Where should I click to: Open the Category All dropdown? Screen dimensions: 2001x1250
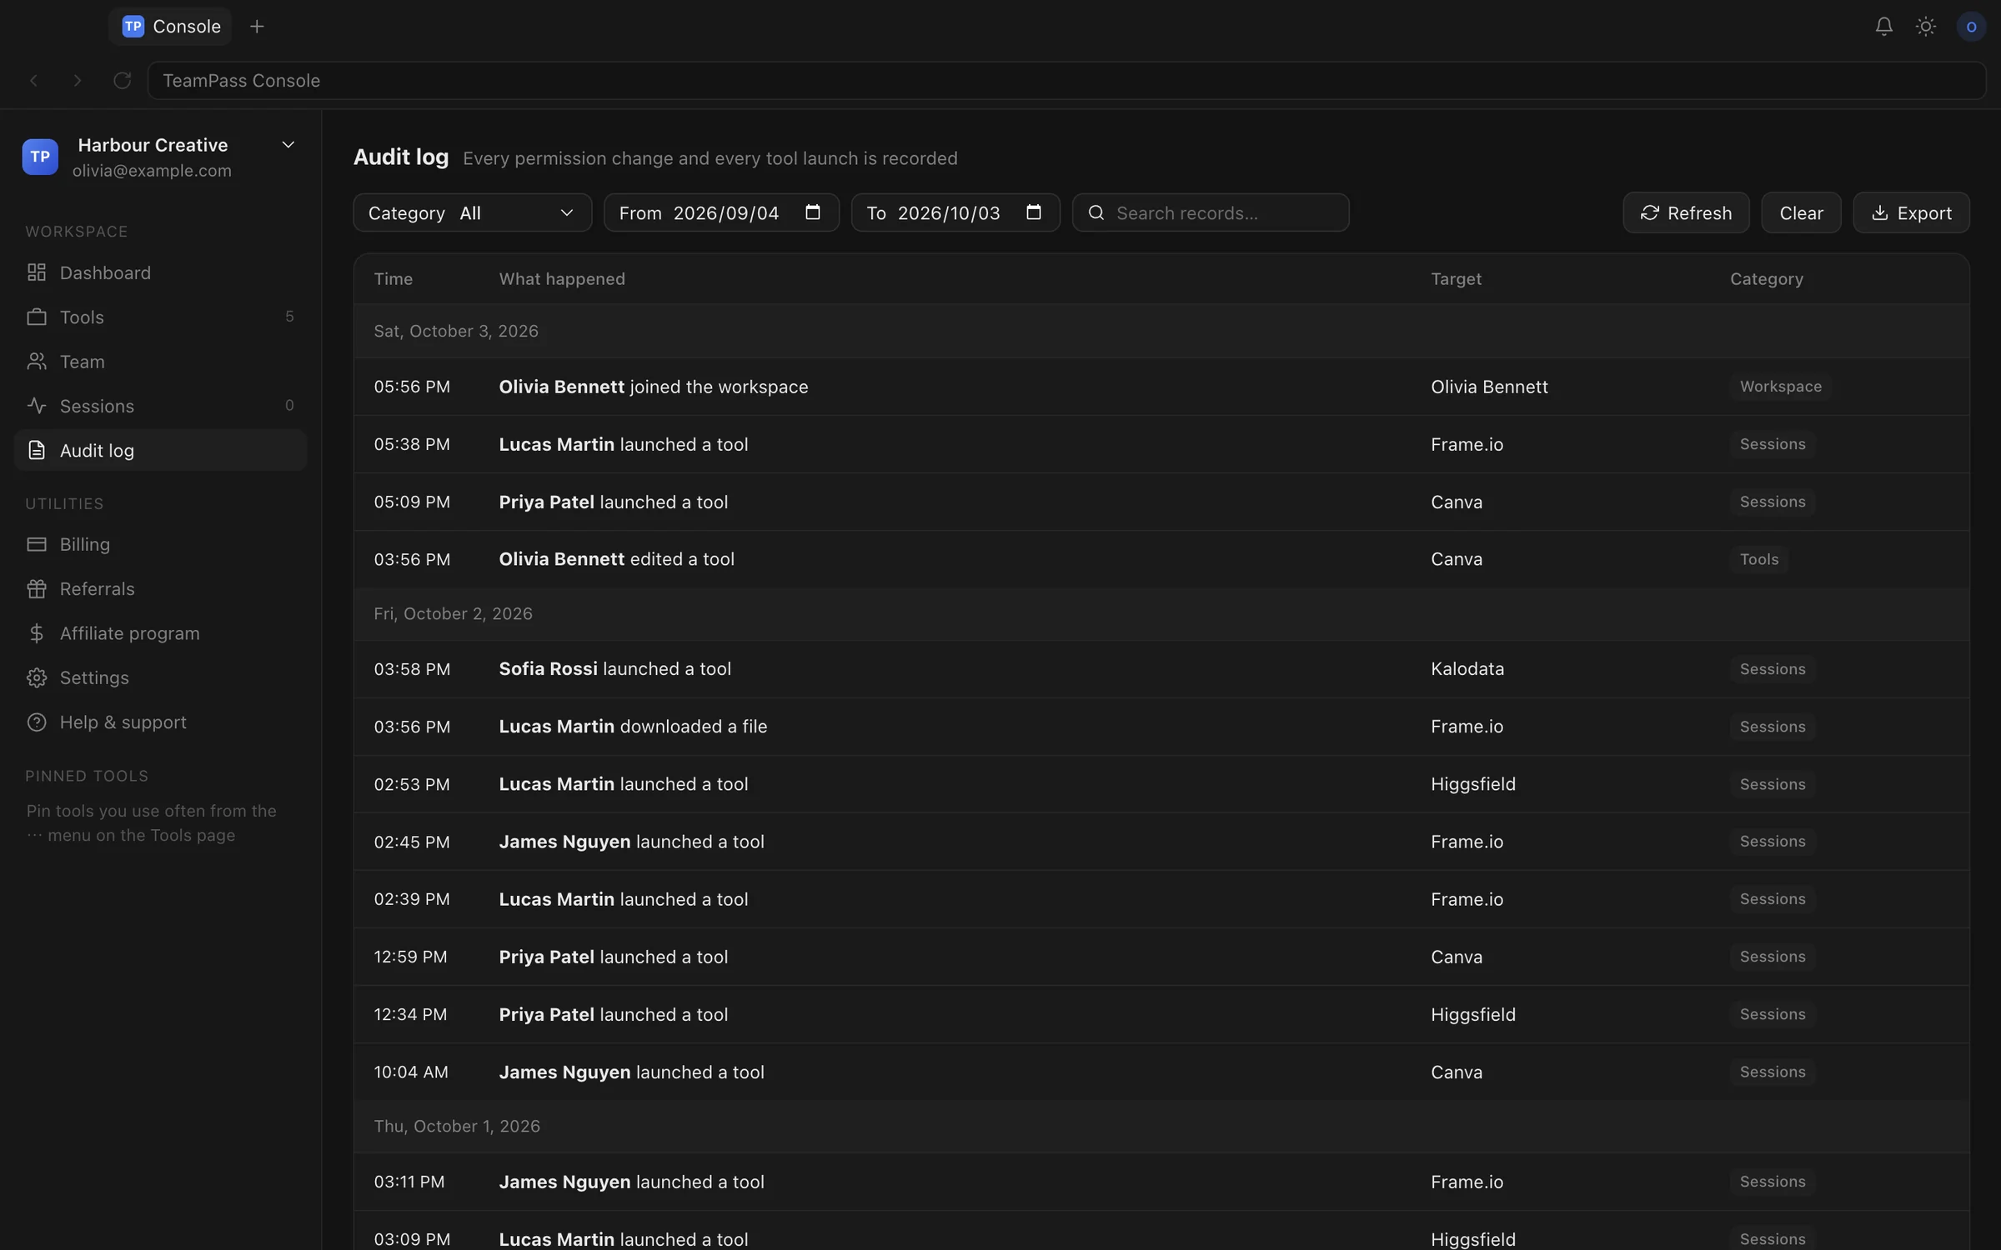[x=472, y=212]
